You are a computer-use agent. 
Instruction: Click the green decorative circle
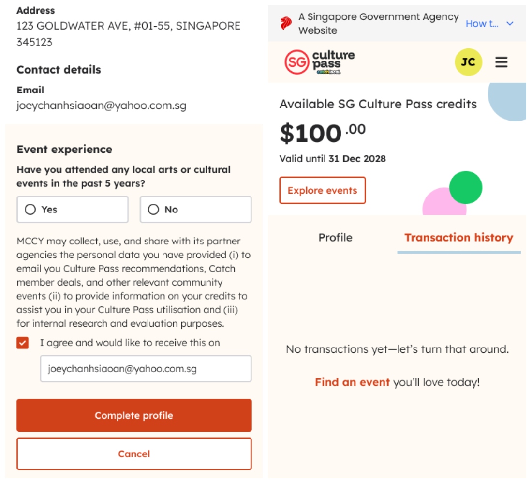point(466,187)
